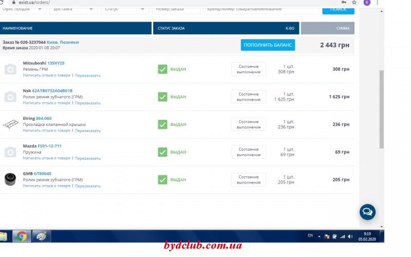Open the live chat bubble icon
Screen dimensions: 411x257
[x=367, y=212]
